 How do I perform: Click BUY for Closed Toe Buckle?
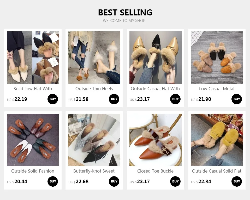click(175, 181)
